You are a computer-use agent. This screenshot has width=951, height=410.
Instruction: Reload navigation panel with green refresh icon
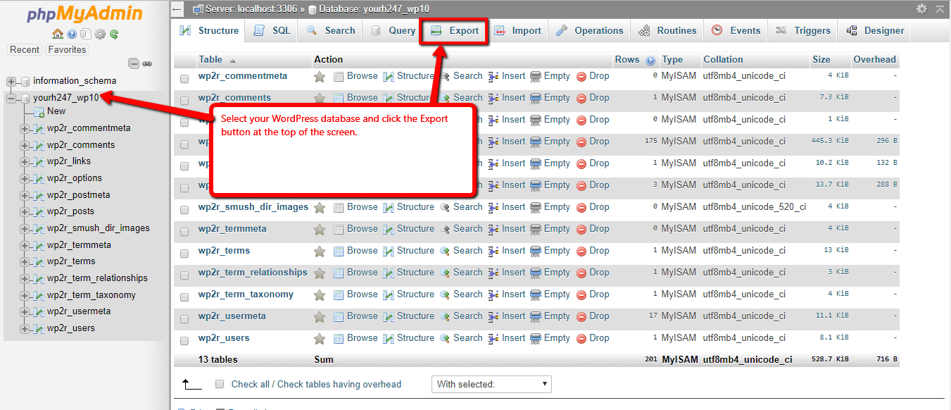coord(114,34)
